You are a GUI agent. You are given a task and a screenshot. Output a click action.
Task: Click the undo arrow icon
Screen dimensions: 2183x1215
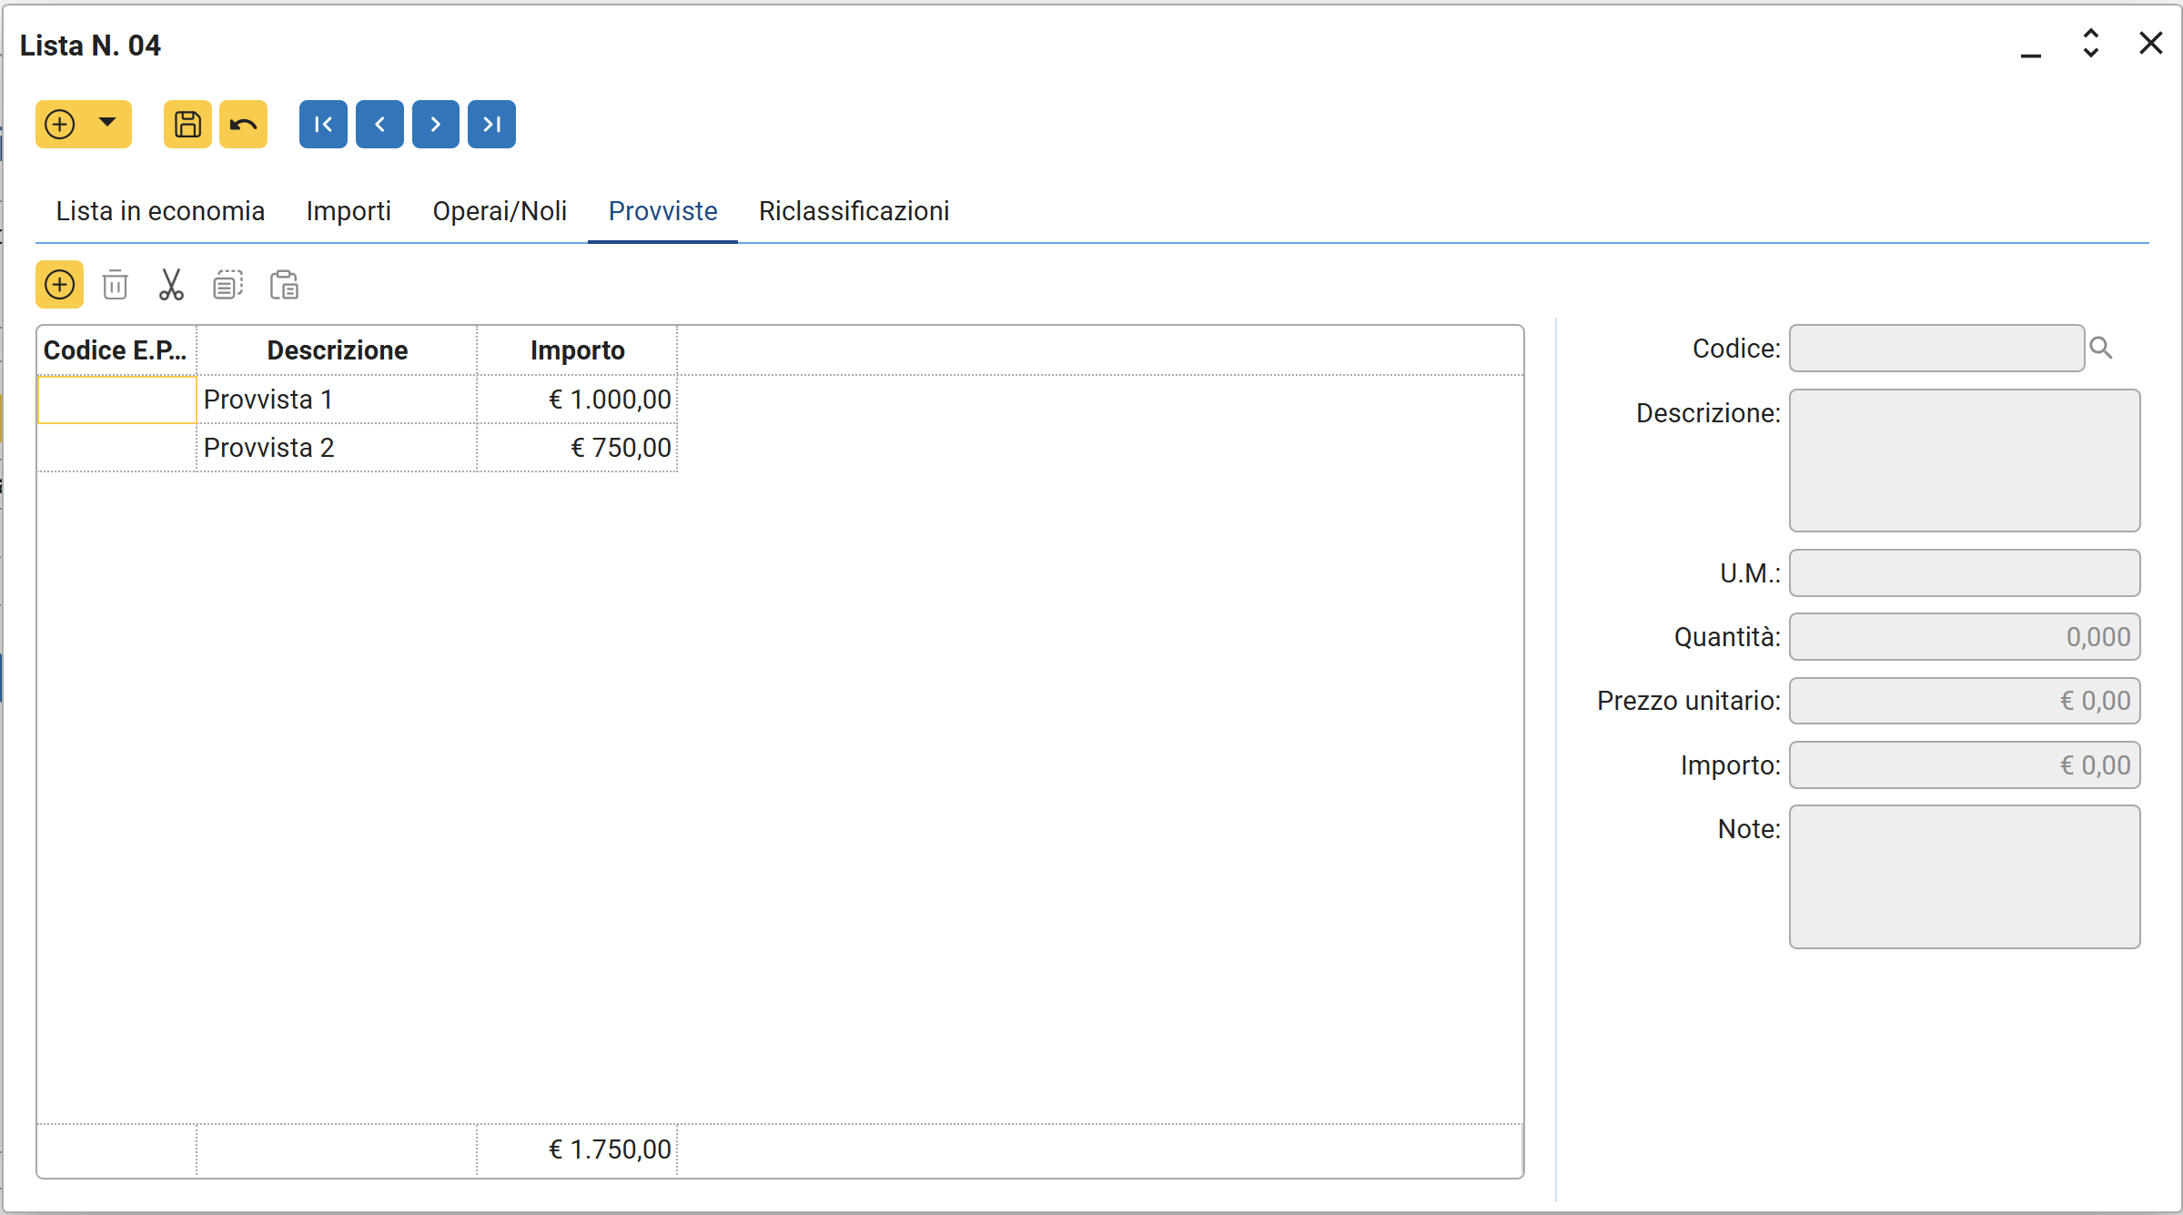click(243, 124)
